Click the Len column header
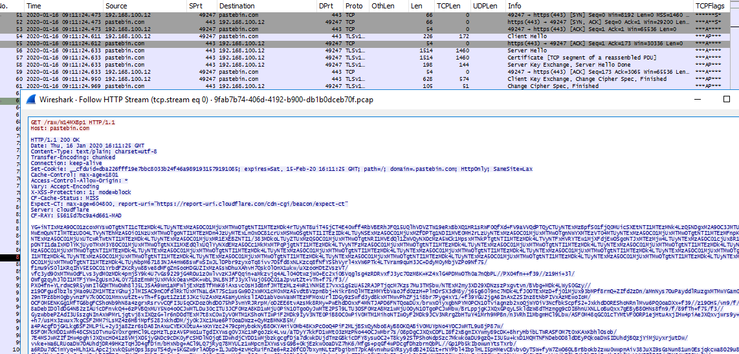The image size is (739, 354). click(421, 6)
